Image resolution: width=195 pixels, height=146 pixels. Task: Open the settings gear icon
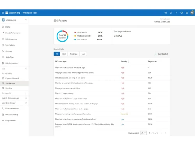pos(187,13)
